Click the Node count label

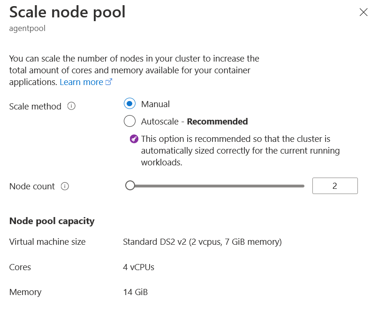32,187
